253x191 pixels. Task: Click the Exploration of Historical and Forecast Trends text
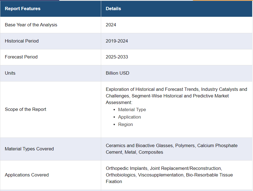point(153,89)
